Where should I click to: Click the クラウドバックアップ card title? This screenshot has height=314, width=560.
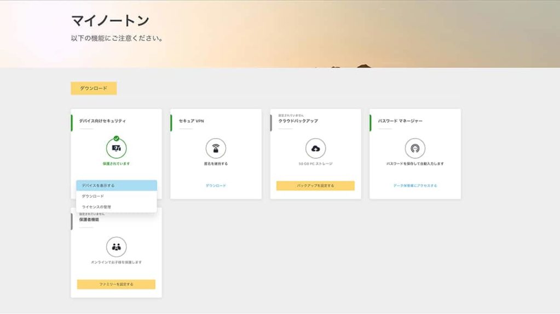[298, 121]
